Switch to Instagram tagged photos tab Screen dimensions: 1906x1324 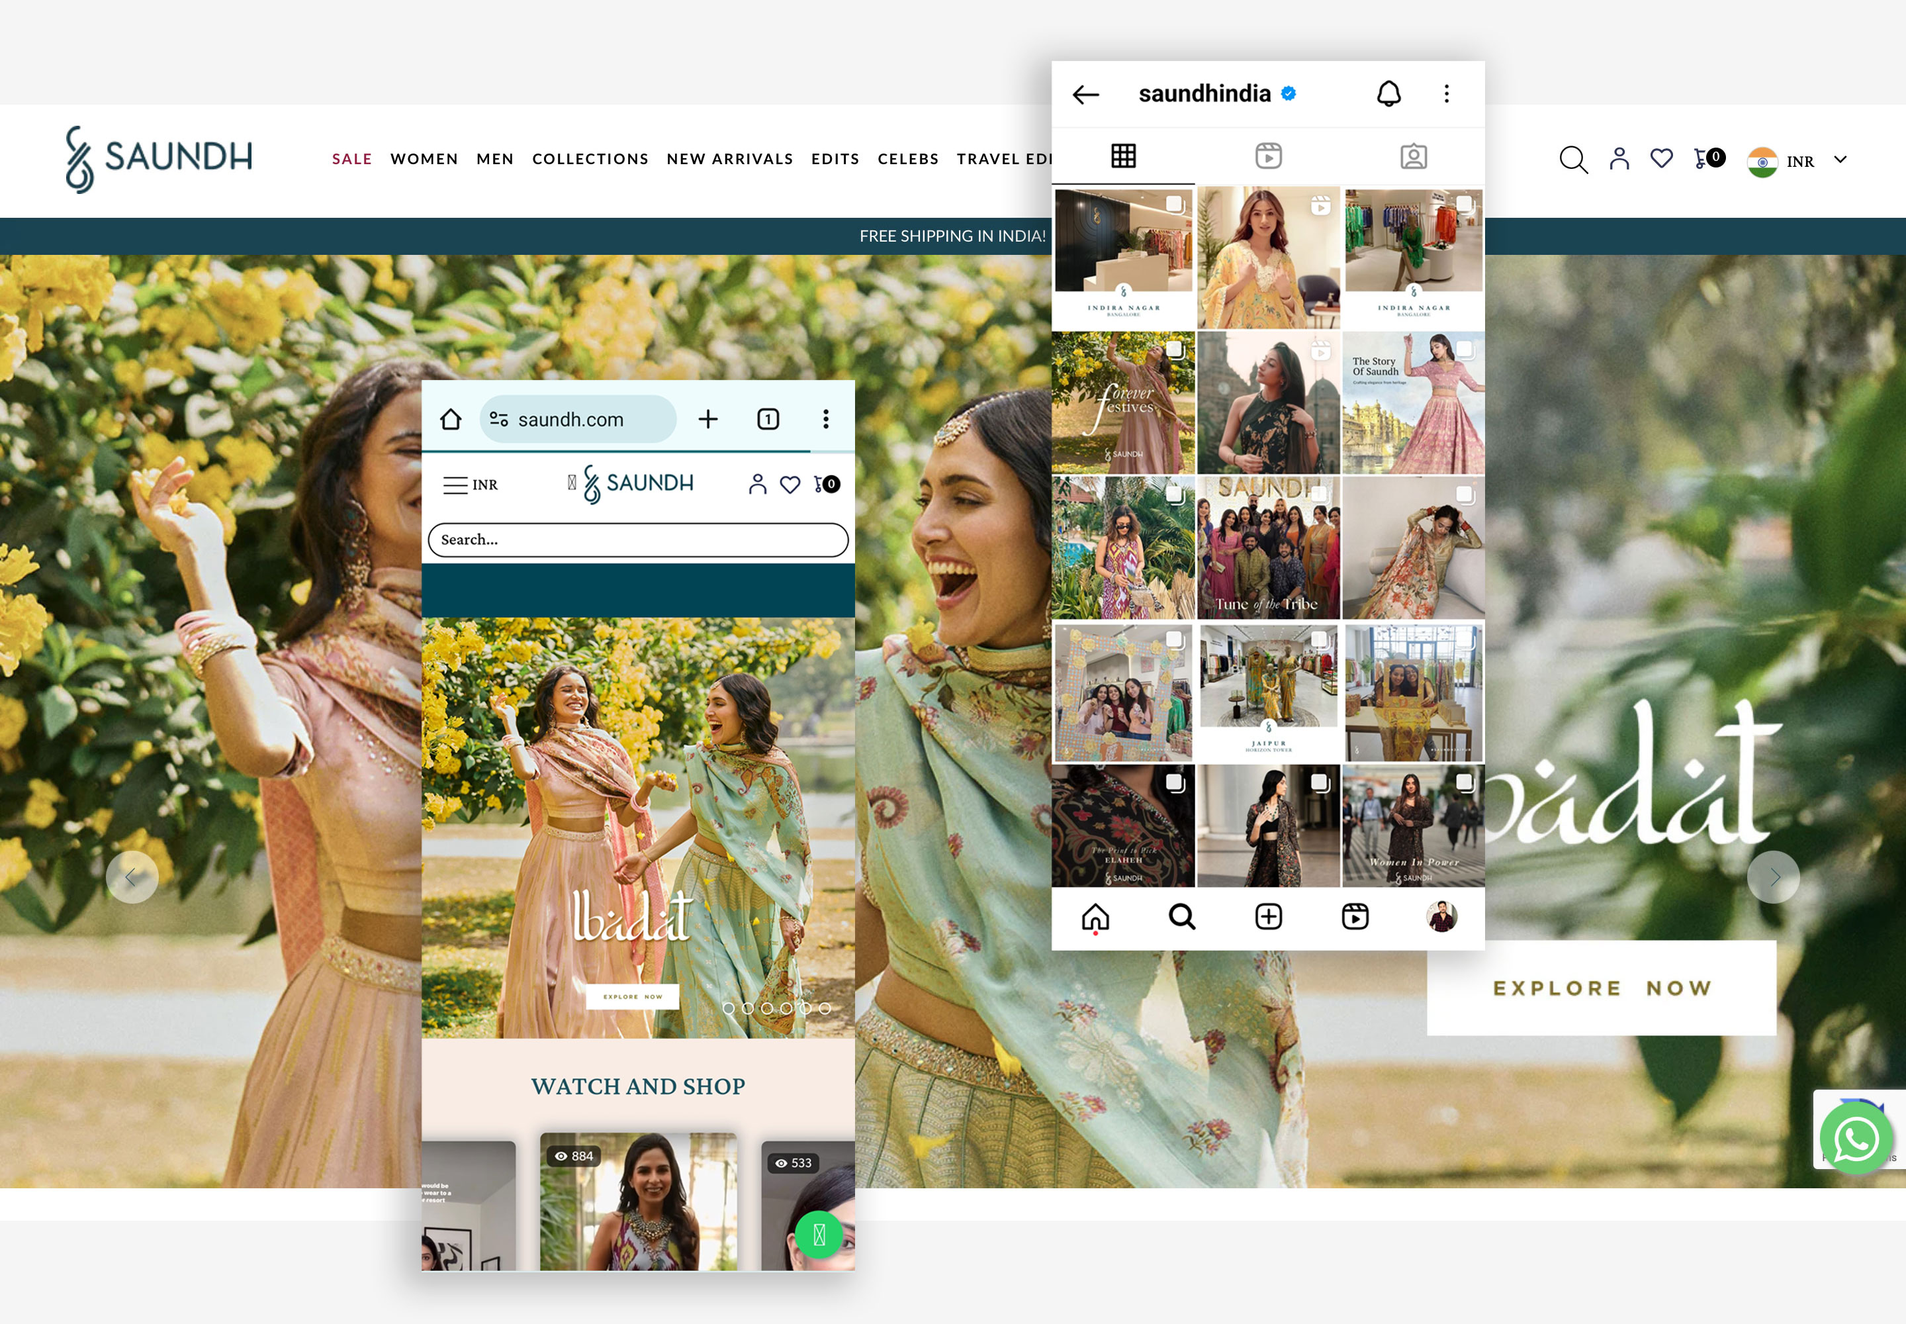pyautogui.click(x=1414, y=156)
